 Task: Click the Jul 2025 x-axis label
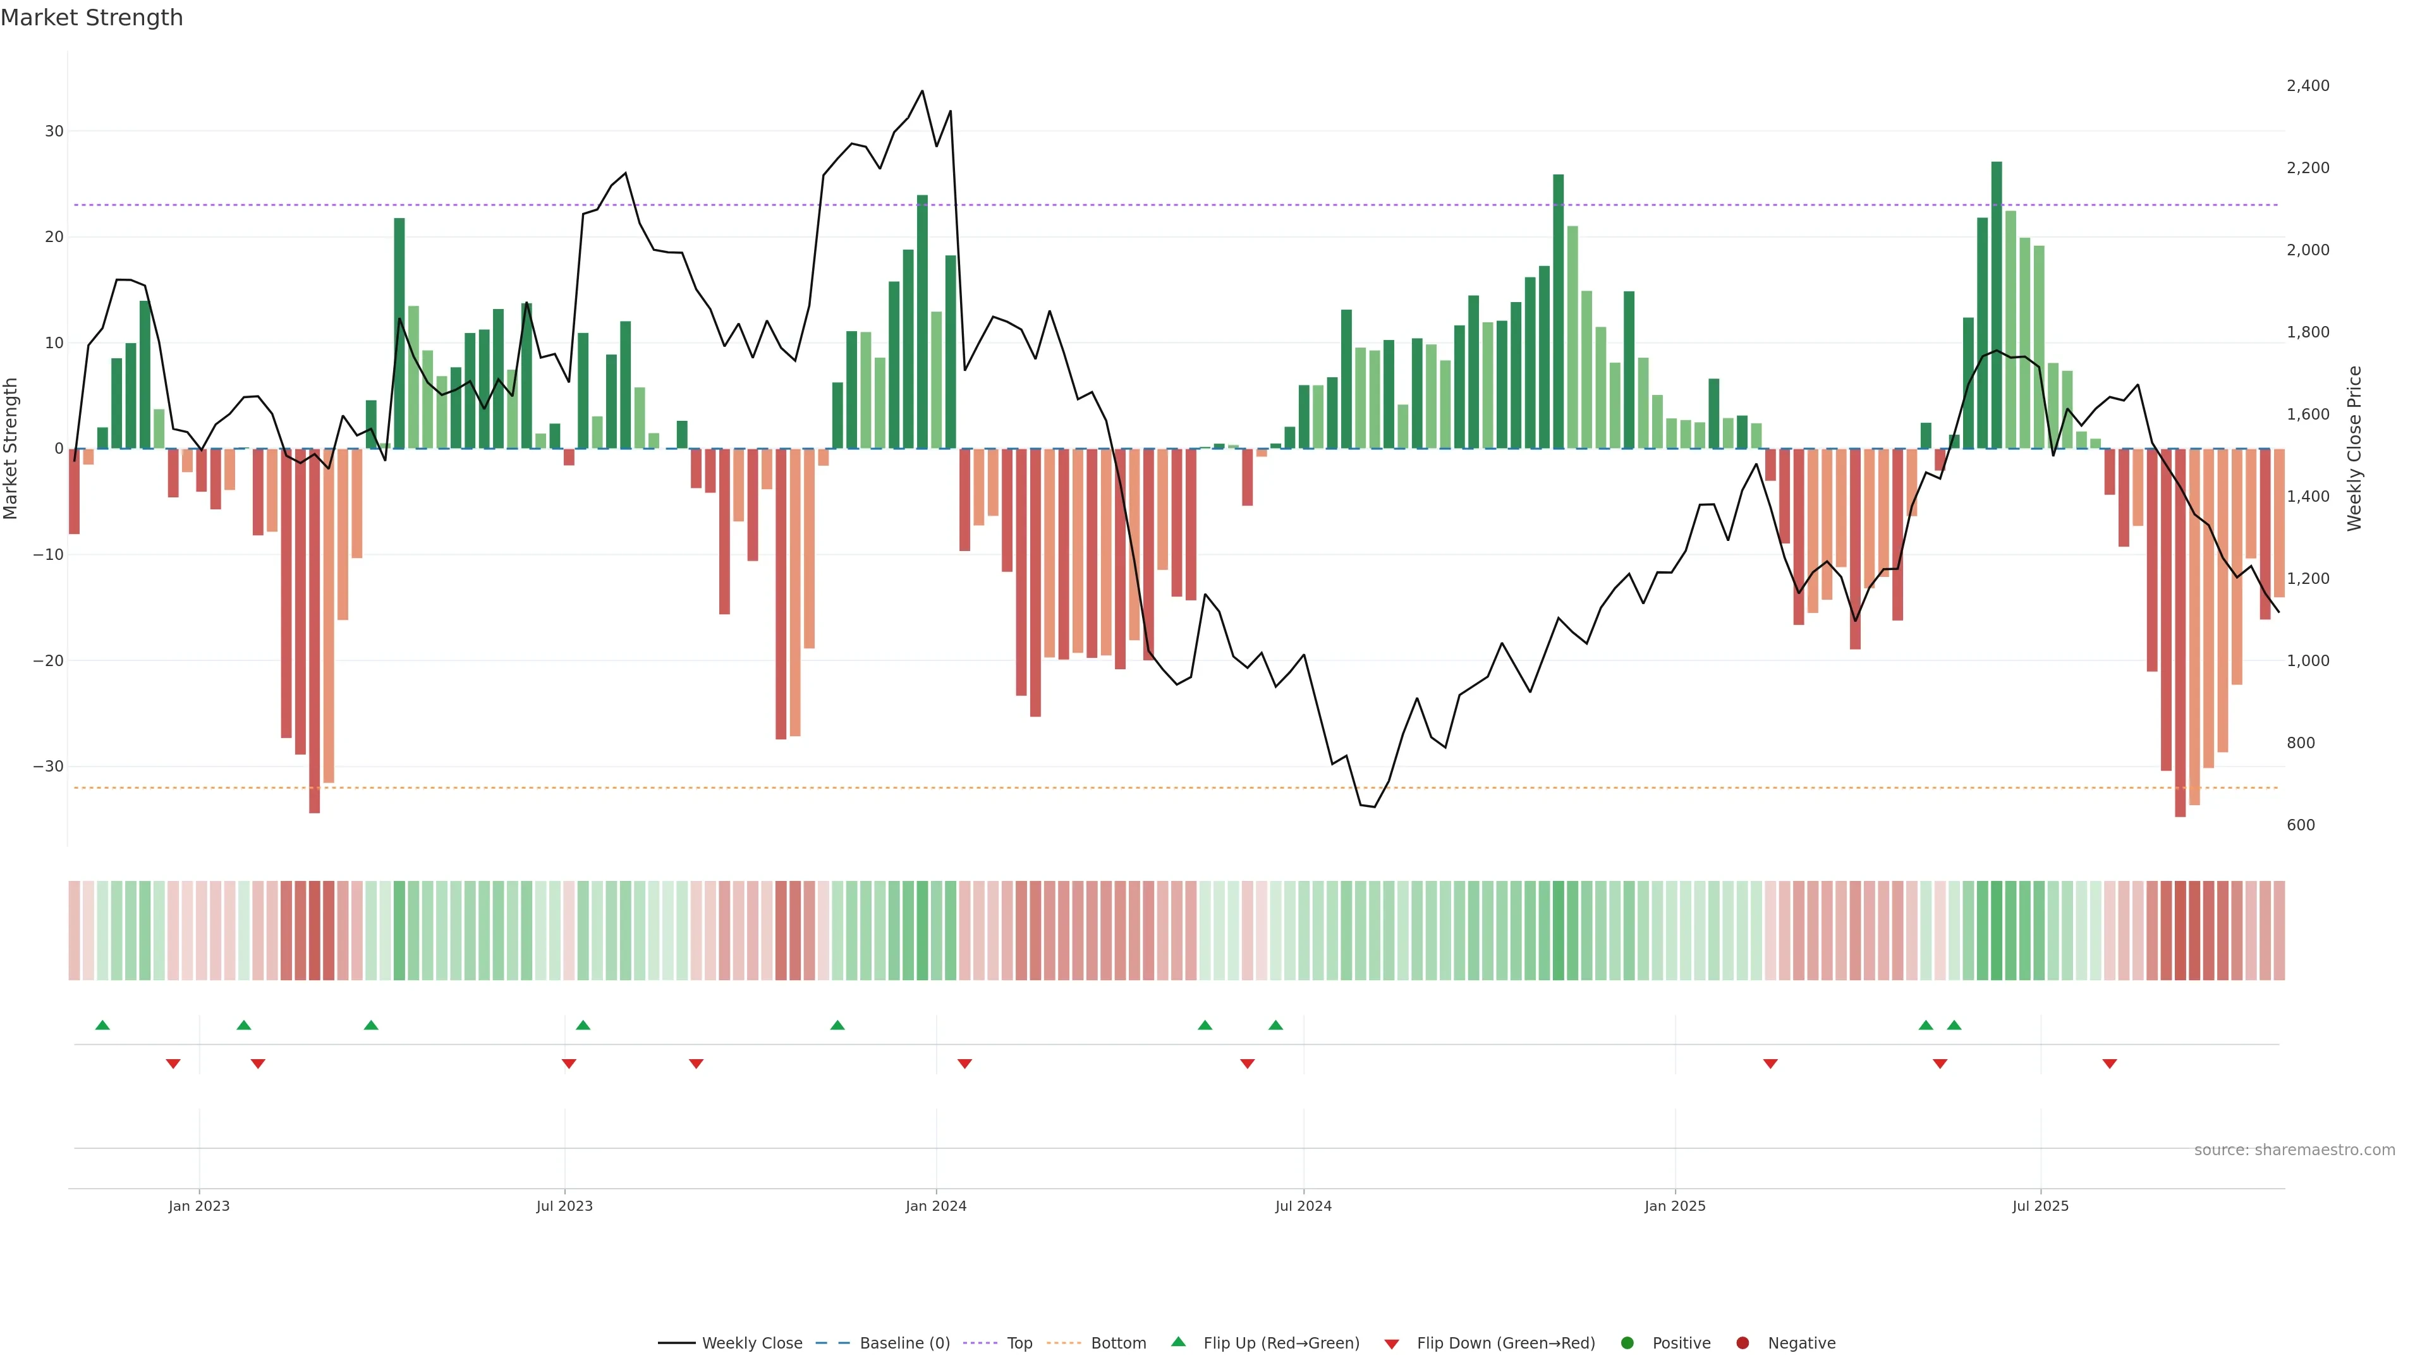pos(2040,1206)
